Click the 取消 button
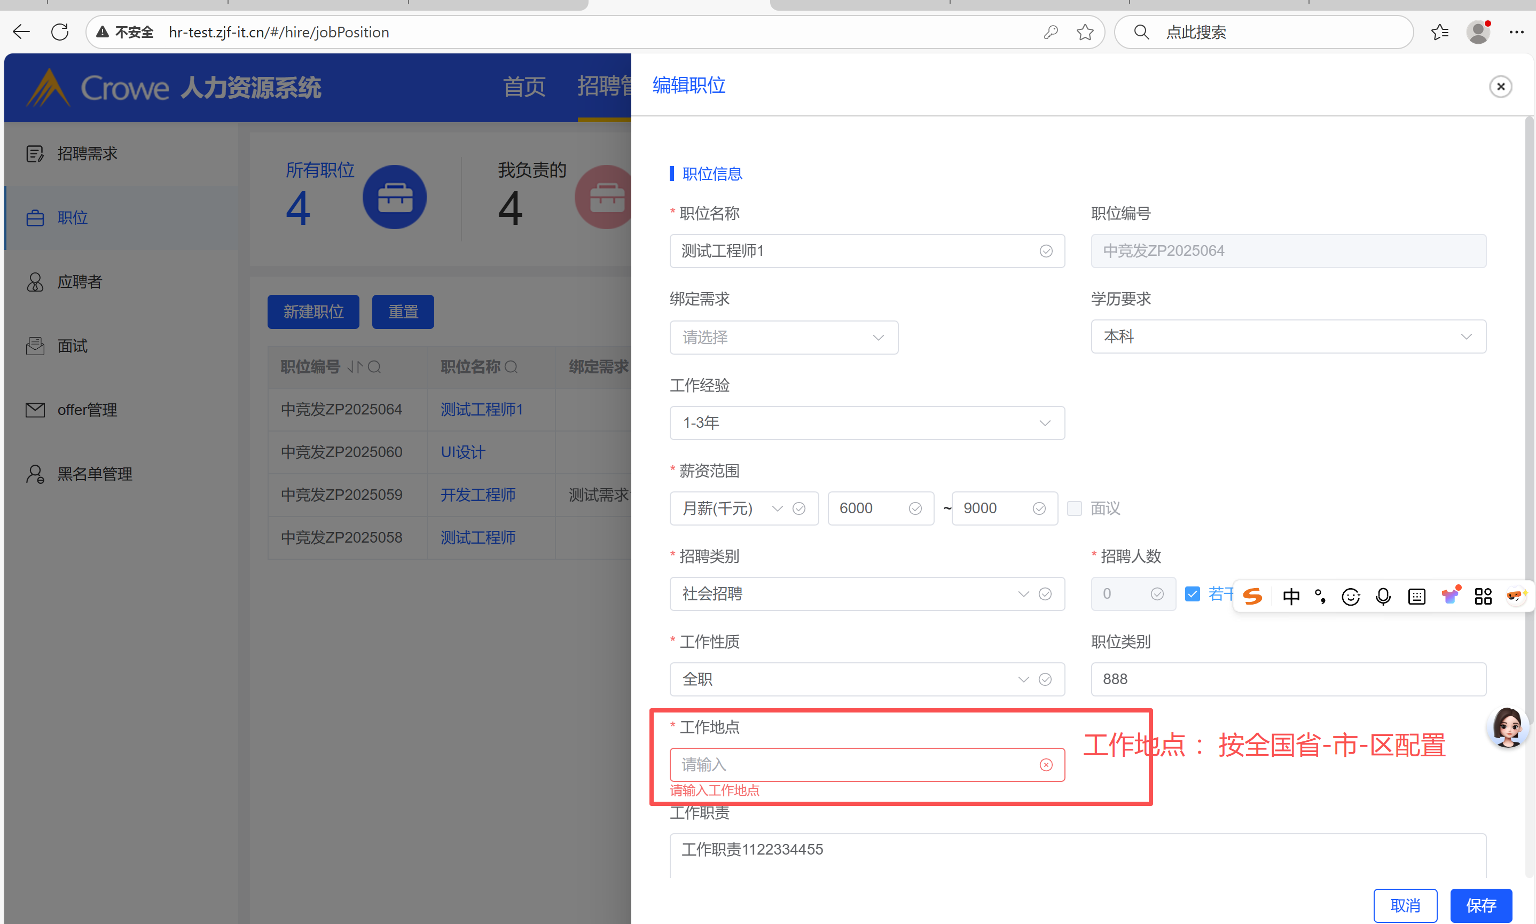This screenshot has height=924, width=1536. (1405, 905)
